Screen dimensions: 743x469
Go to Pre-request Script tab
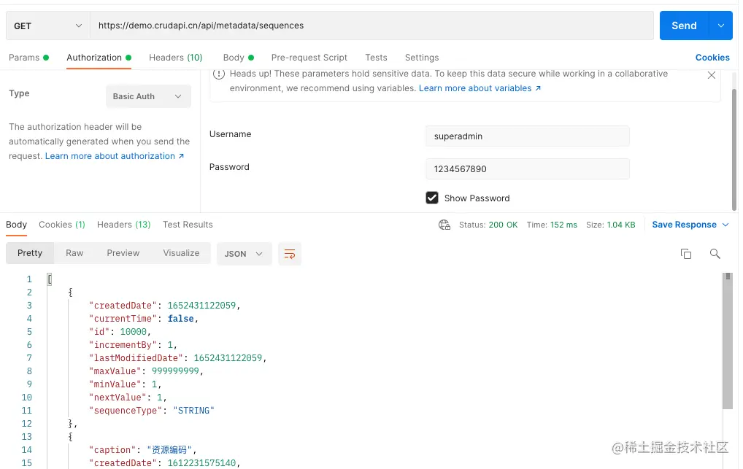point(309,58)
